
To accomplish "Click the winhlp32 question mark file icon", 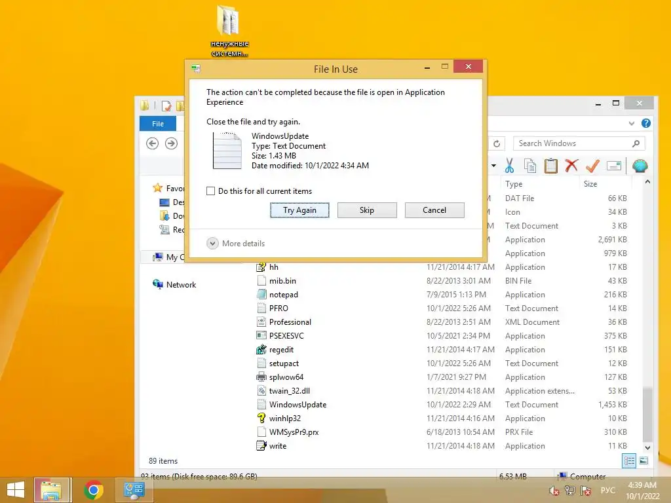I will coord(261,418).
